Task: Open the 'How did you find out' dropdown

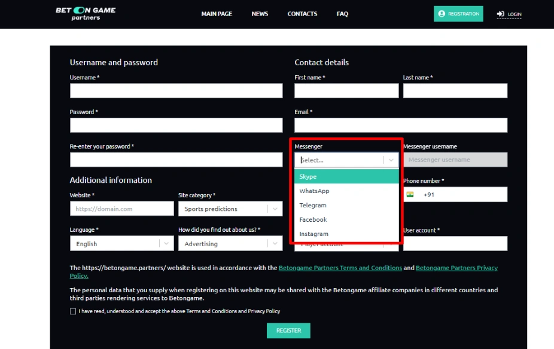Action: 275,244
